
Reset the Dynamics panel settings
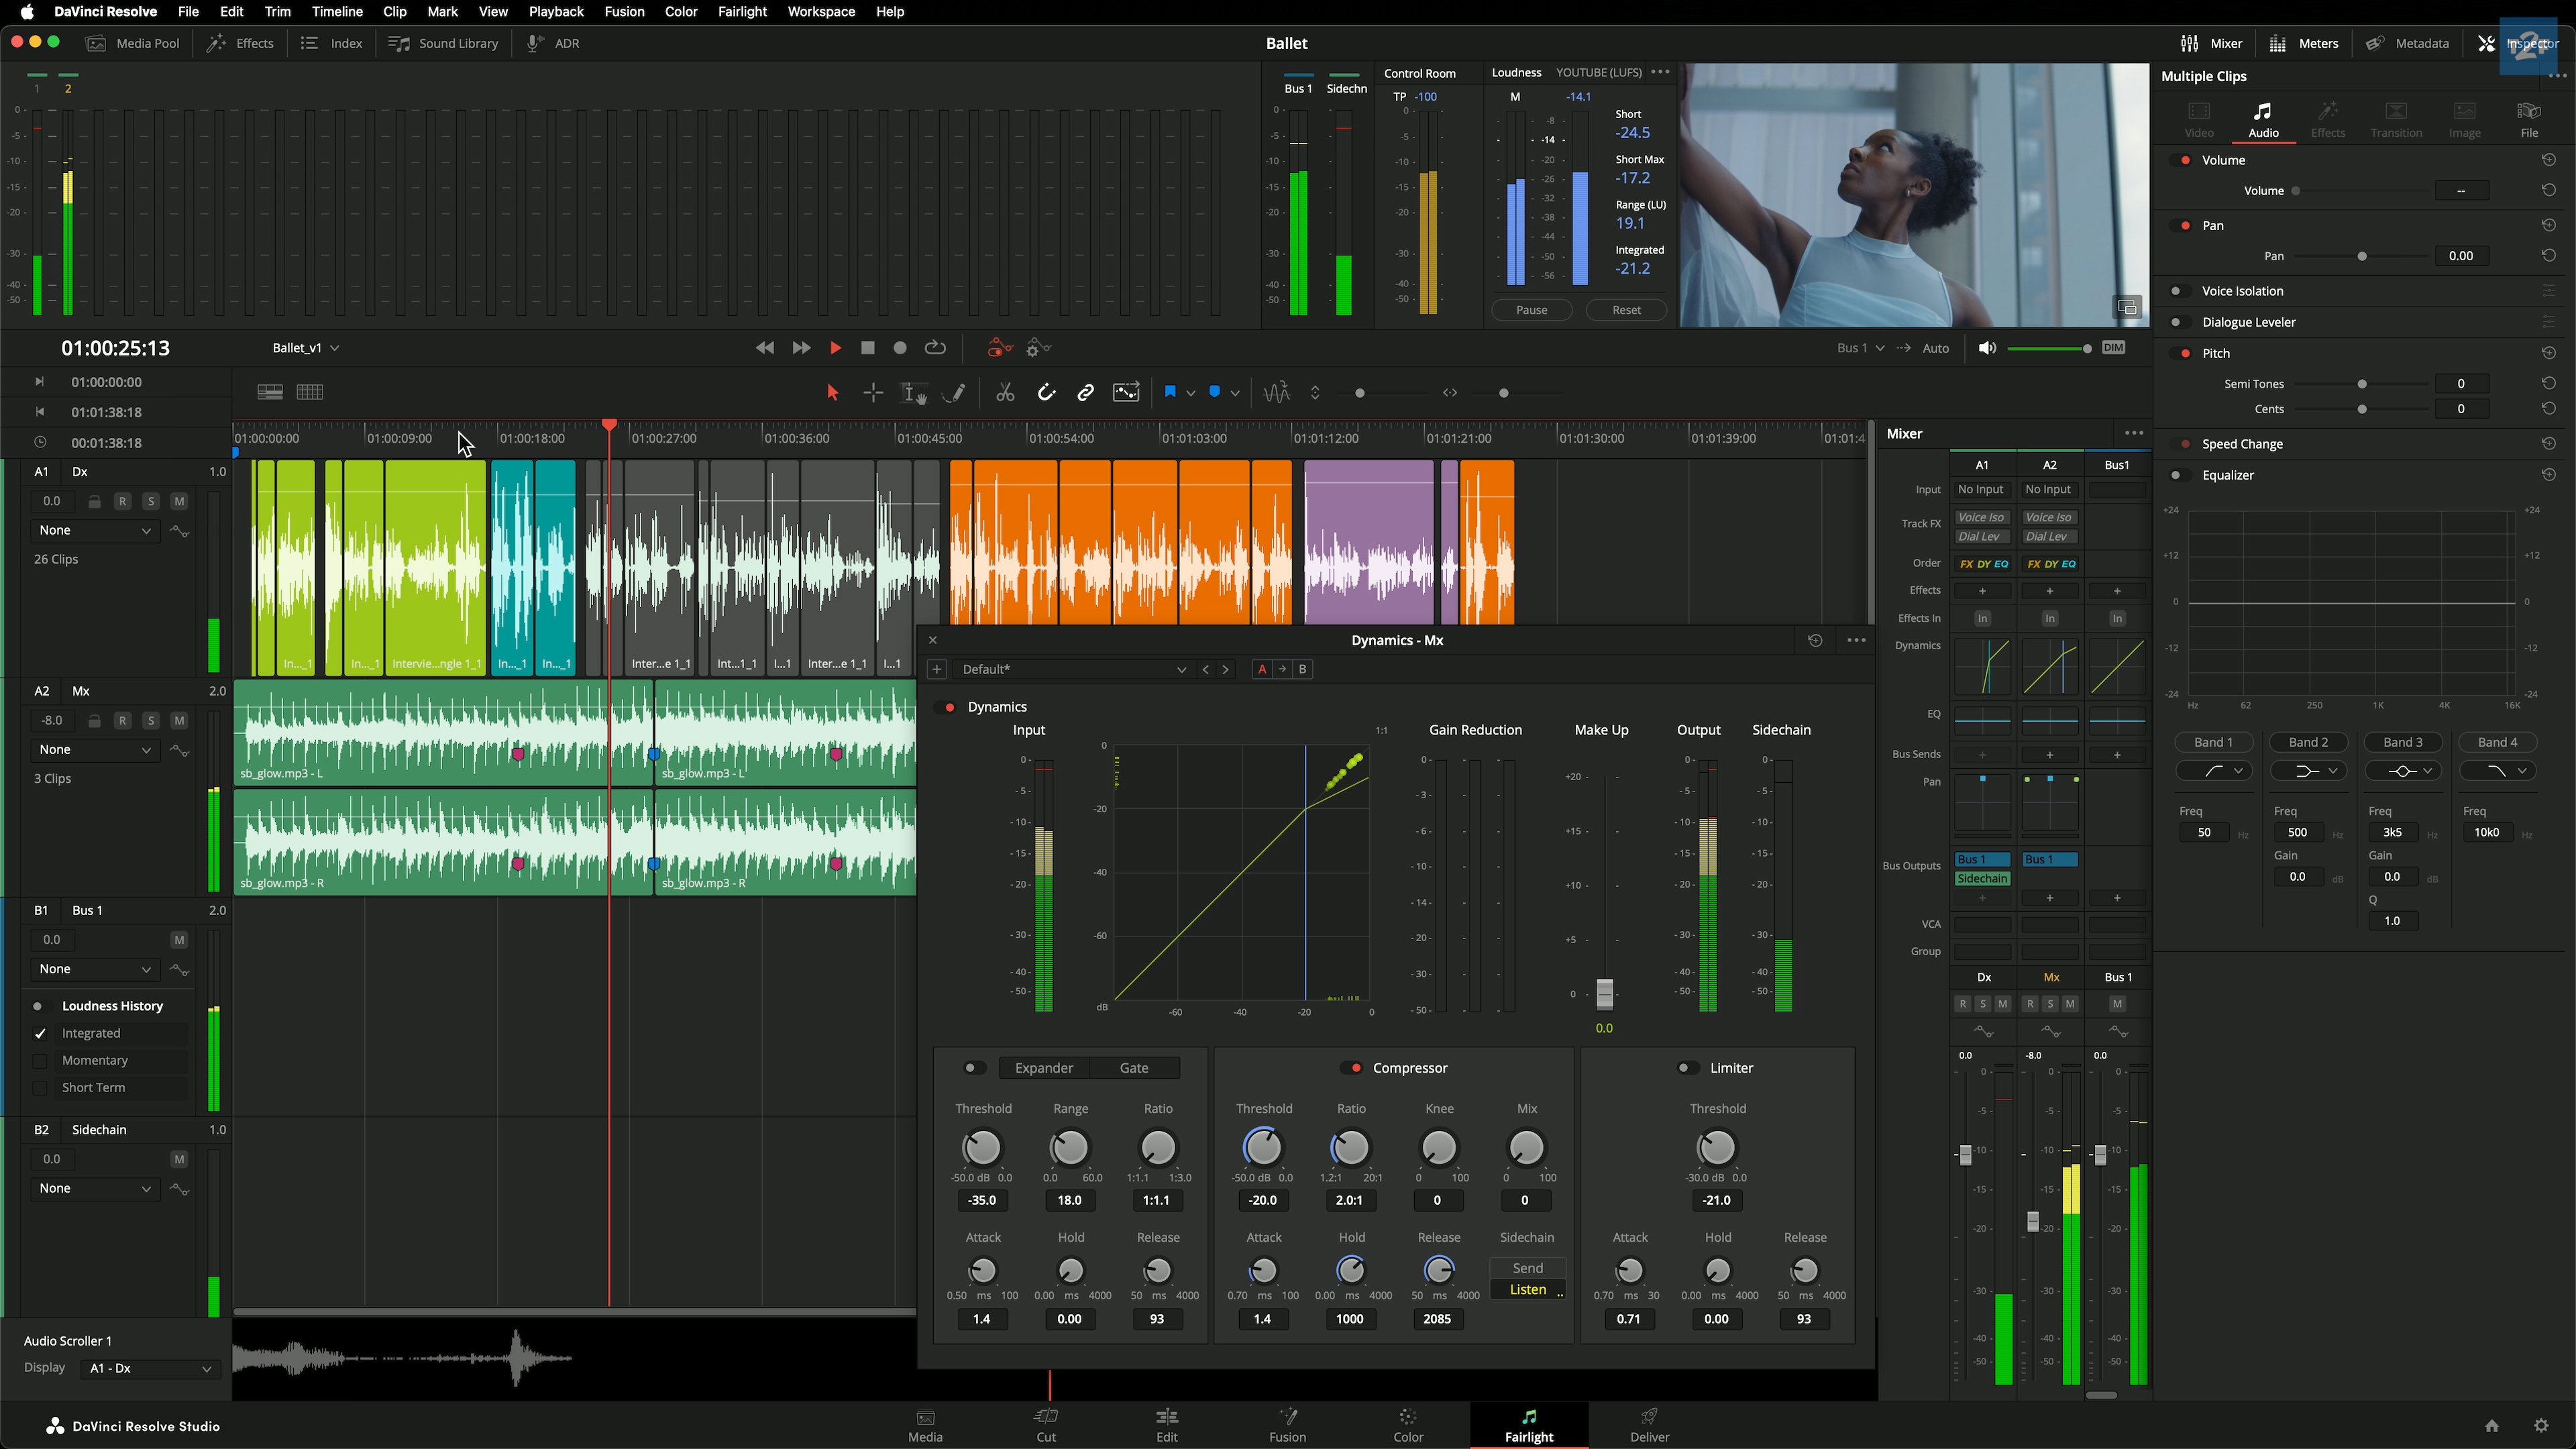click(x=1815, y=640)
